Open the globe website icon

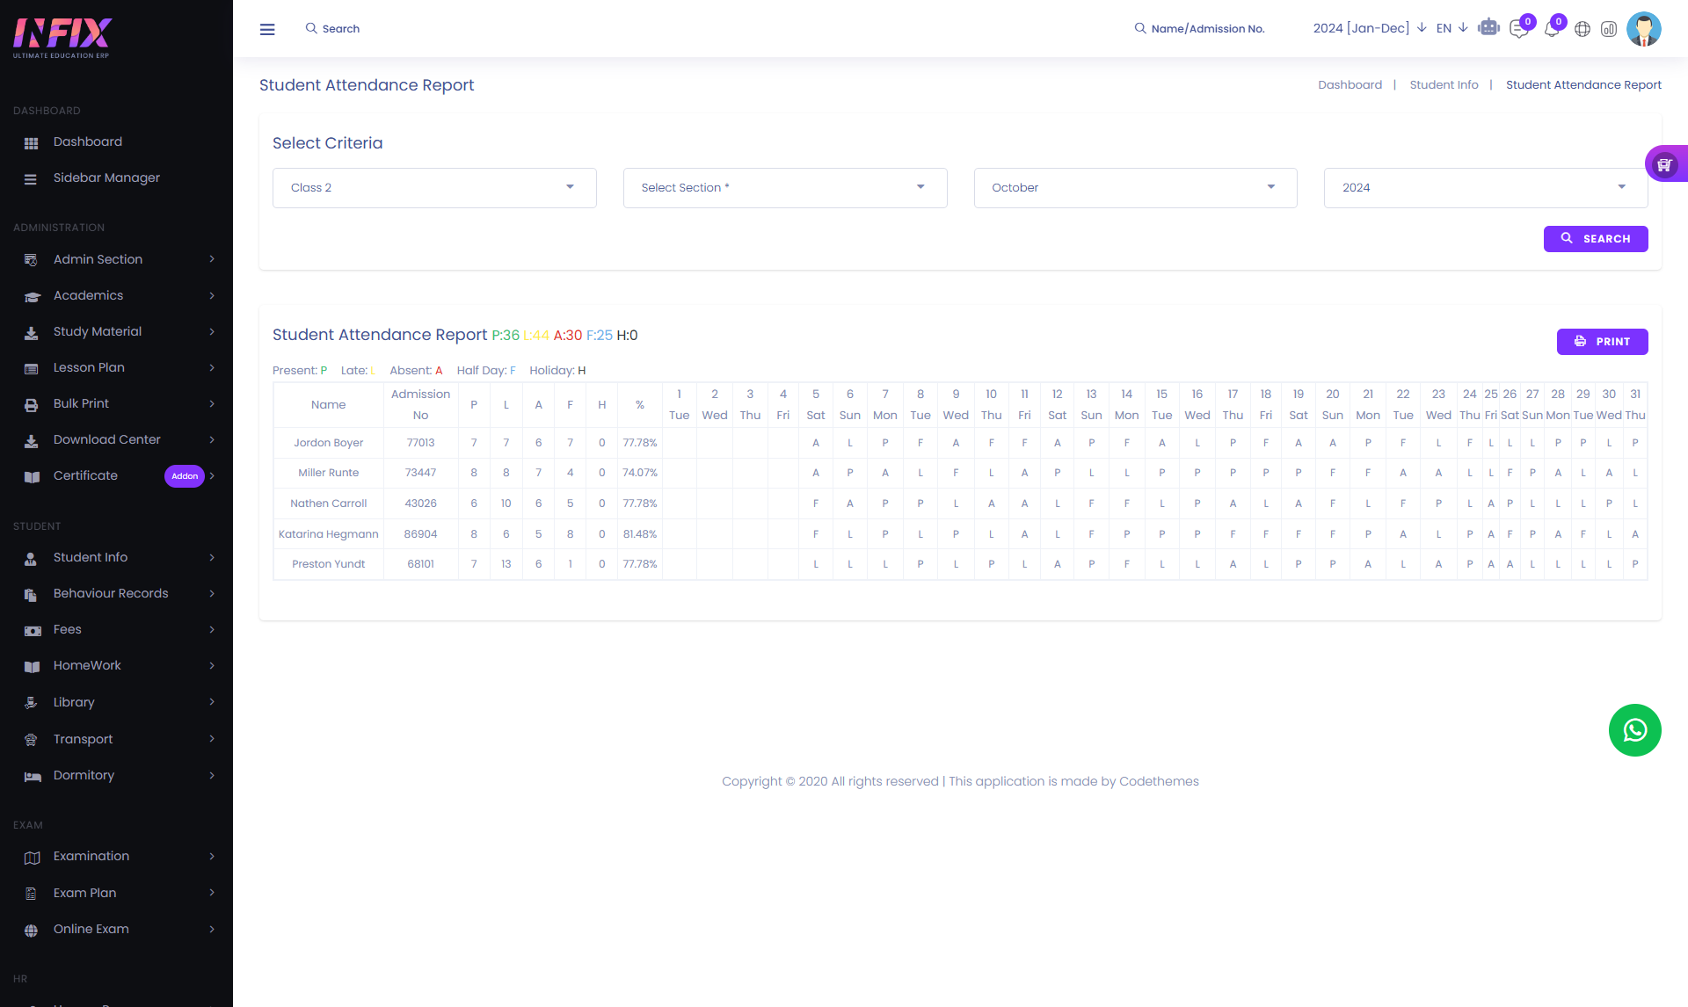(x=1582, y=29)
